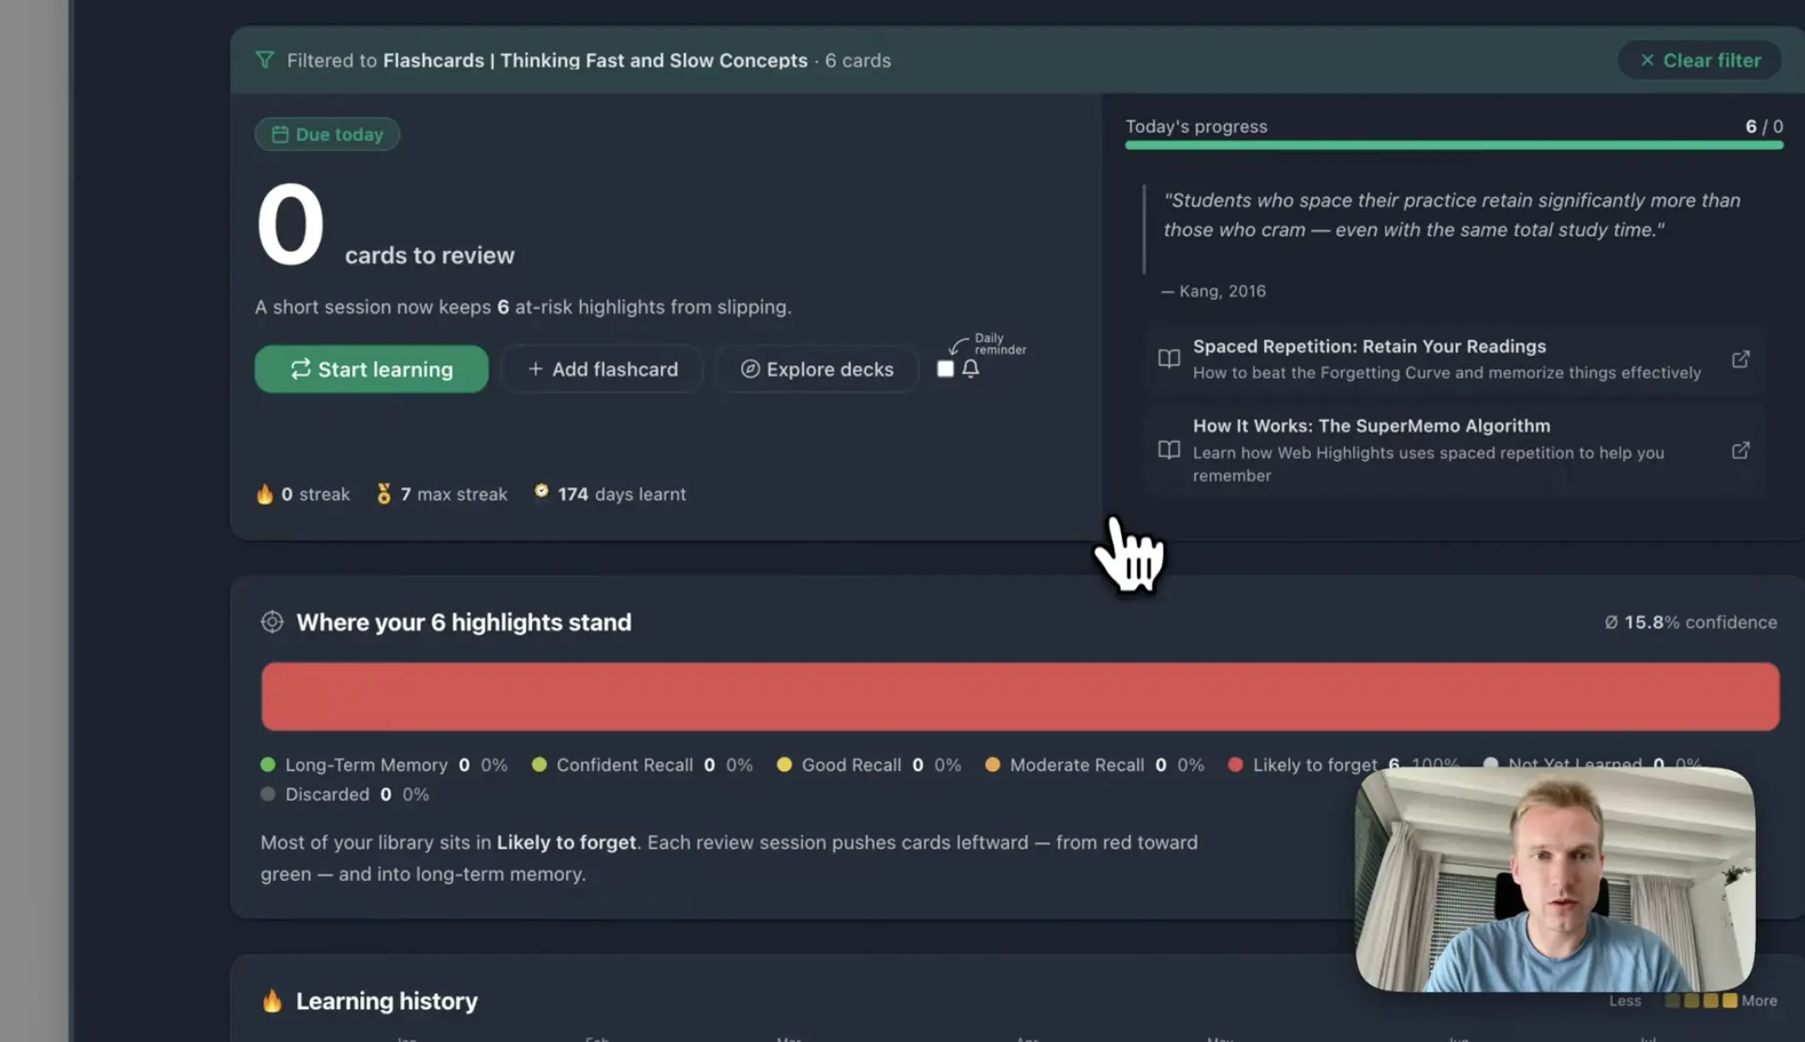Click the red Likely to forget bar
The height and width of the screenshot is (1042, 1805).
coord(1020,696)
